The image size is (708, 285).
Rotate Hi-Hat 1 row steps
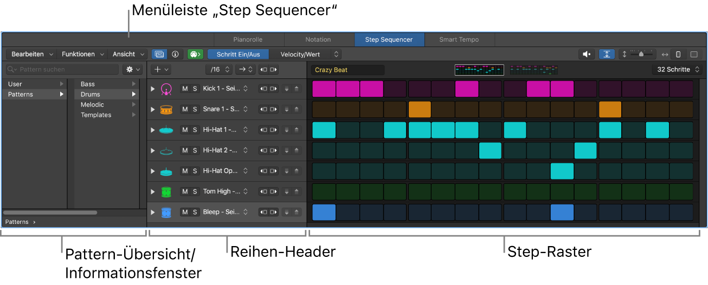[268, 130]
